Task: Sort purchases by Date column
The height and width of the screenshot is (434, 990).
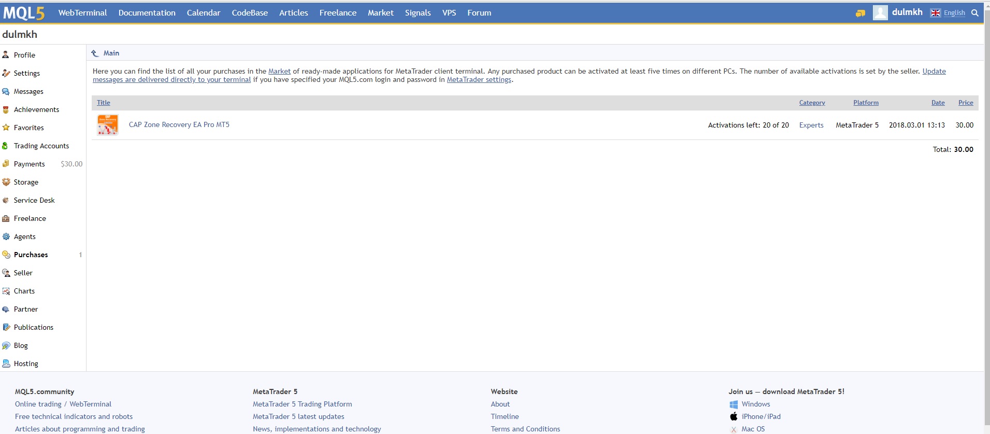Action: [x=938, y=103]
